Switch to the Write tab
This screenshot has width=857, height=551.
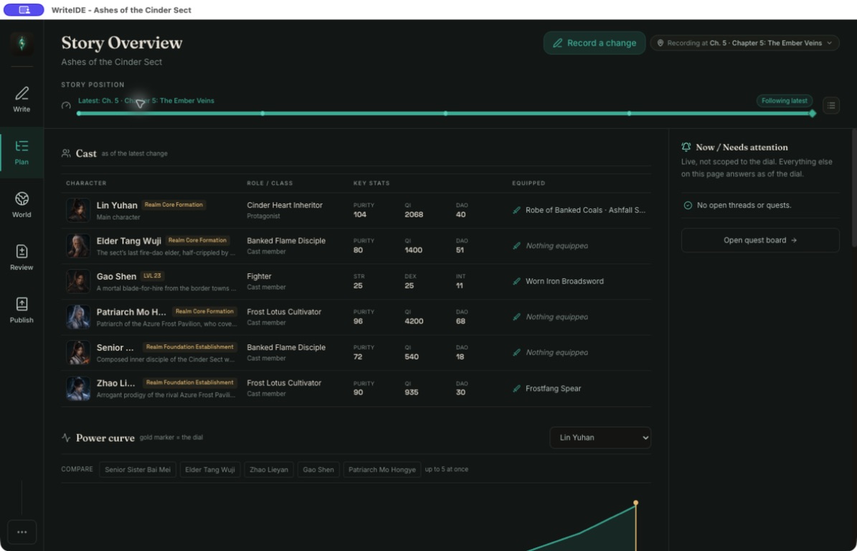pyautogui.click(x=22, y=100)
